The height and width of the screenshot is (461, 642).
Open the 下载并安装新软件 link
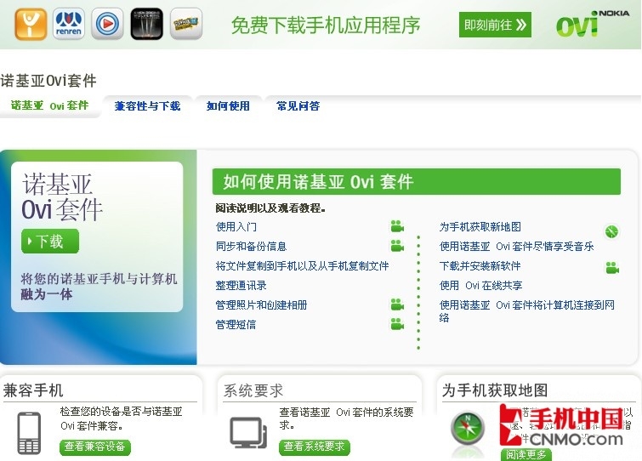pyautogui.click(x=480, y=266)
